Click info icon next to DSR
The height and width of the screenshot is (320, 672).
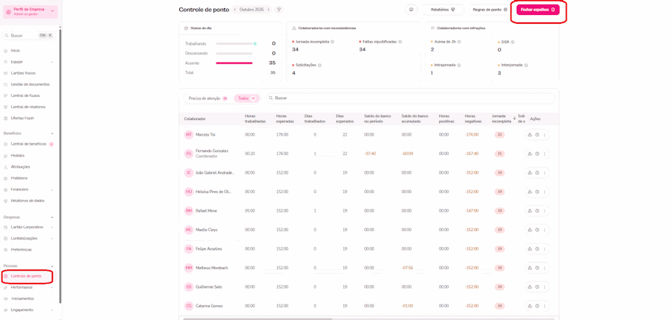(x=512, y=42)
